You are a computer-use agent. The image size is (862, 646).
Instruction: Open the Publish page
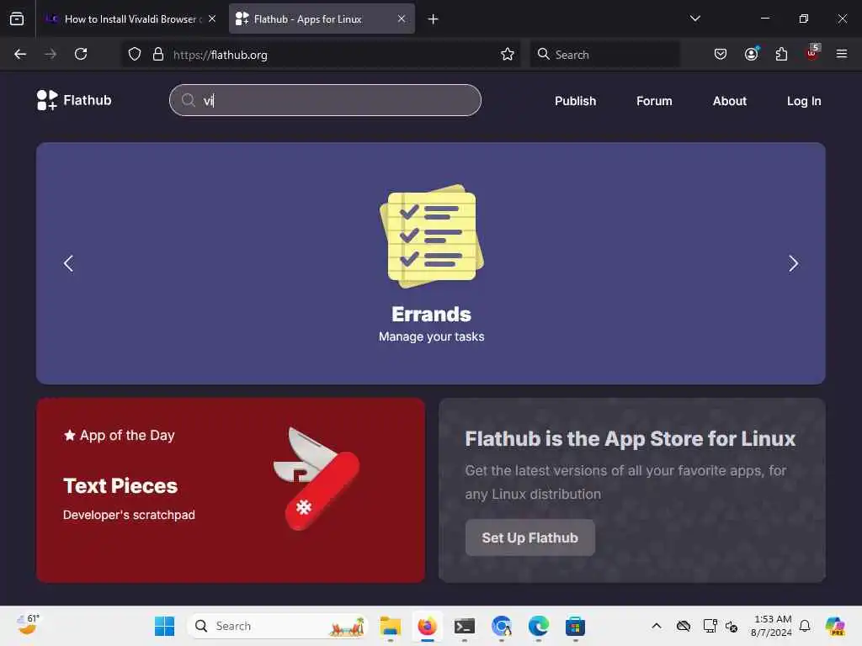coord(575,101)
